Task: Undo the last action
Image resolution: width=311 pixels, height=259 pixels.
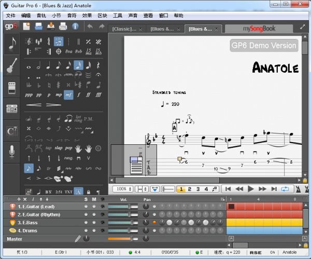Action: pos(90,26)
